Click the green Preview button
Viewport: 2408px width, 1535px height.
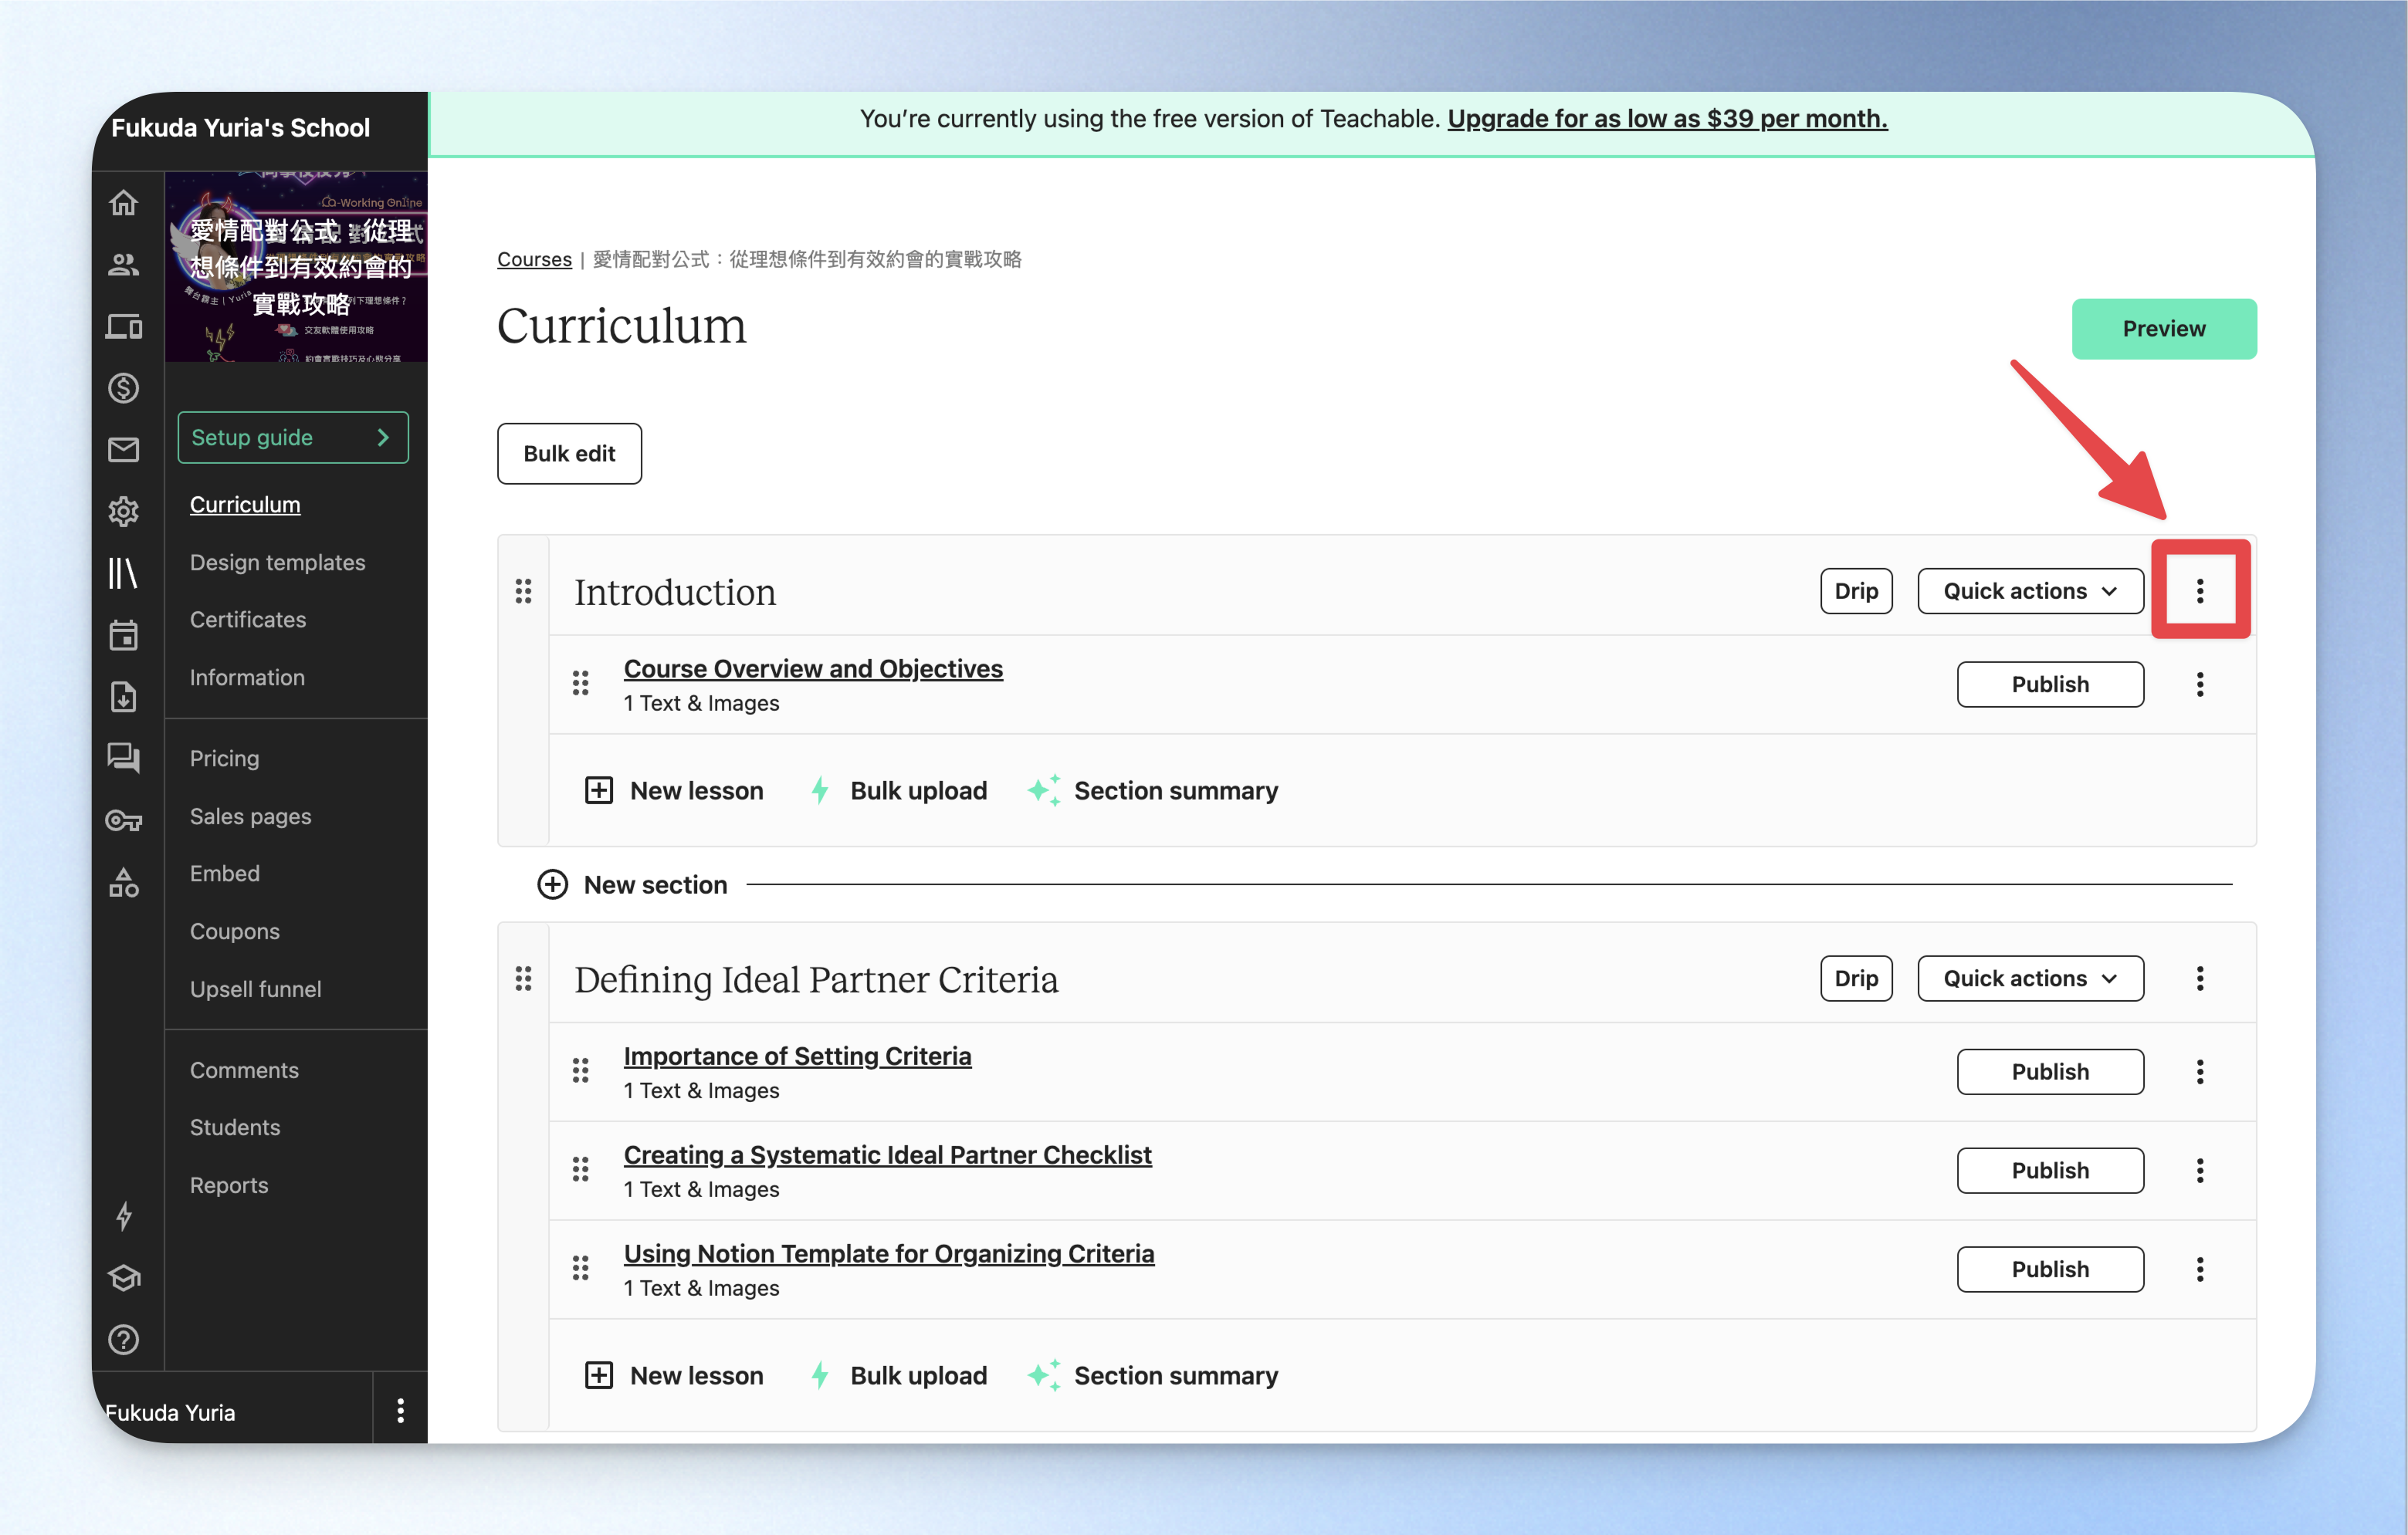(x=2164, y=329)
